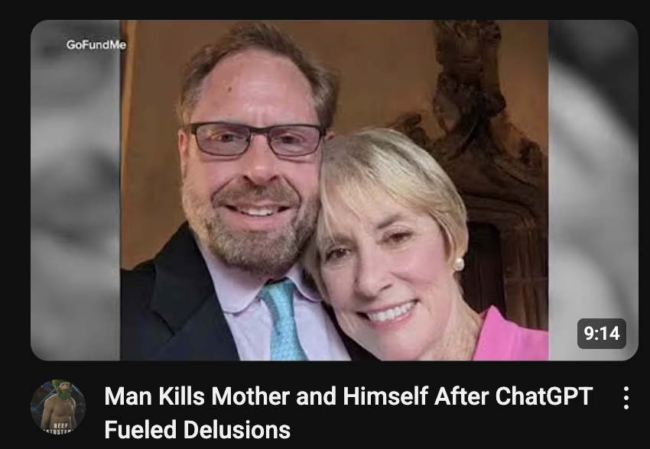Click the 9:14 duration badge
Viewport: 650px width, 449px height.
[602, 334]
